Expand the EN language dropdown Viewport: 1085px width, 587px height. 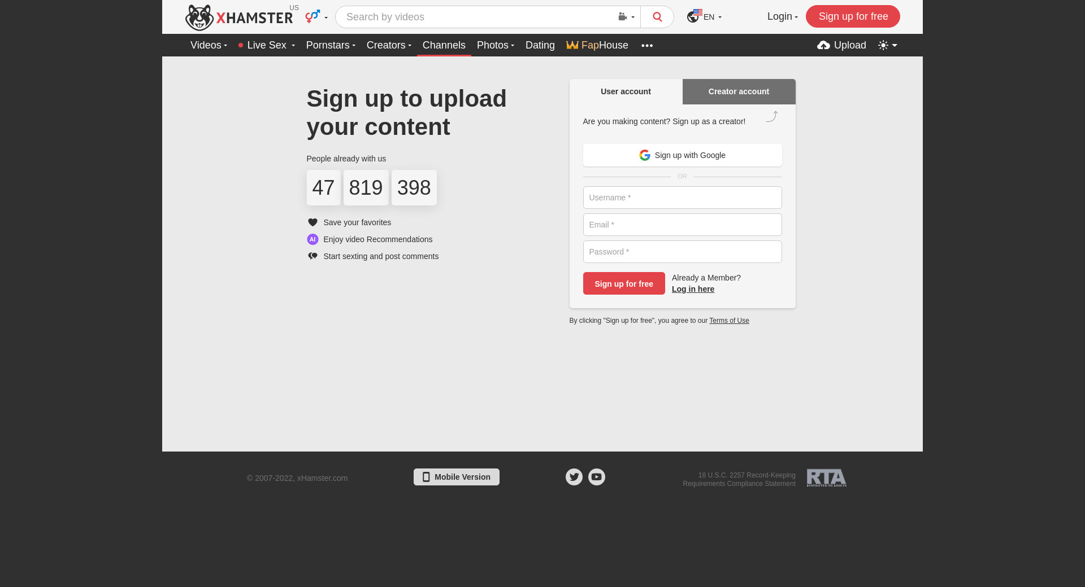click(x=704, y=17)
